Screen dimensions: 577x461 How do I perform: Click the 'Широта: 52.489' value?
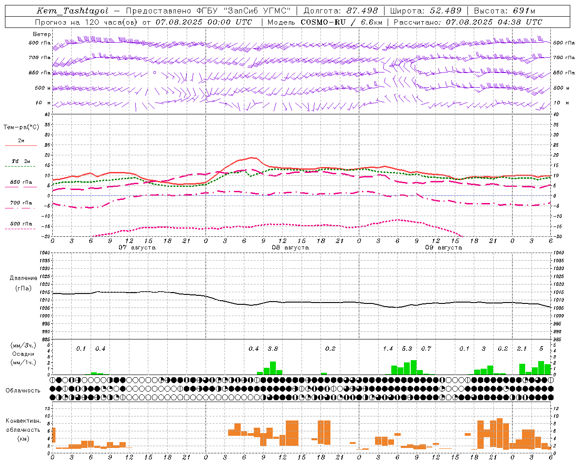pyautogui.click(x=426, y=11)
